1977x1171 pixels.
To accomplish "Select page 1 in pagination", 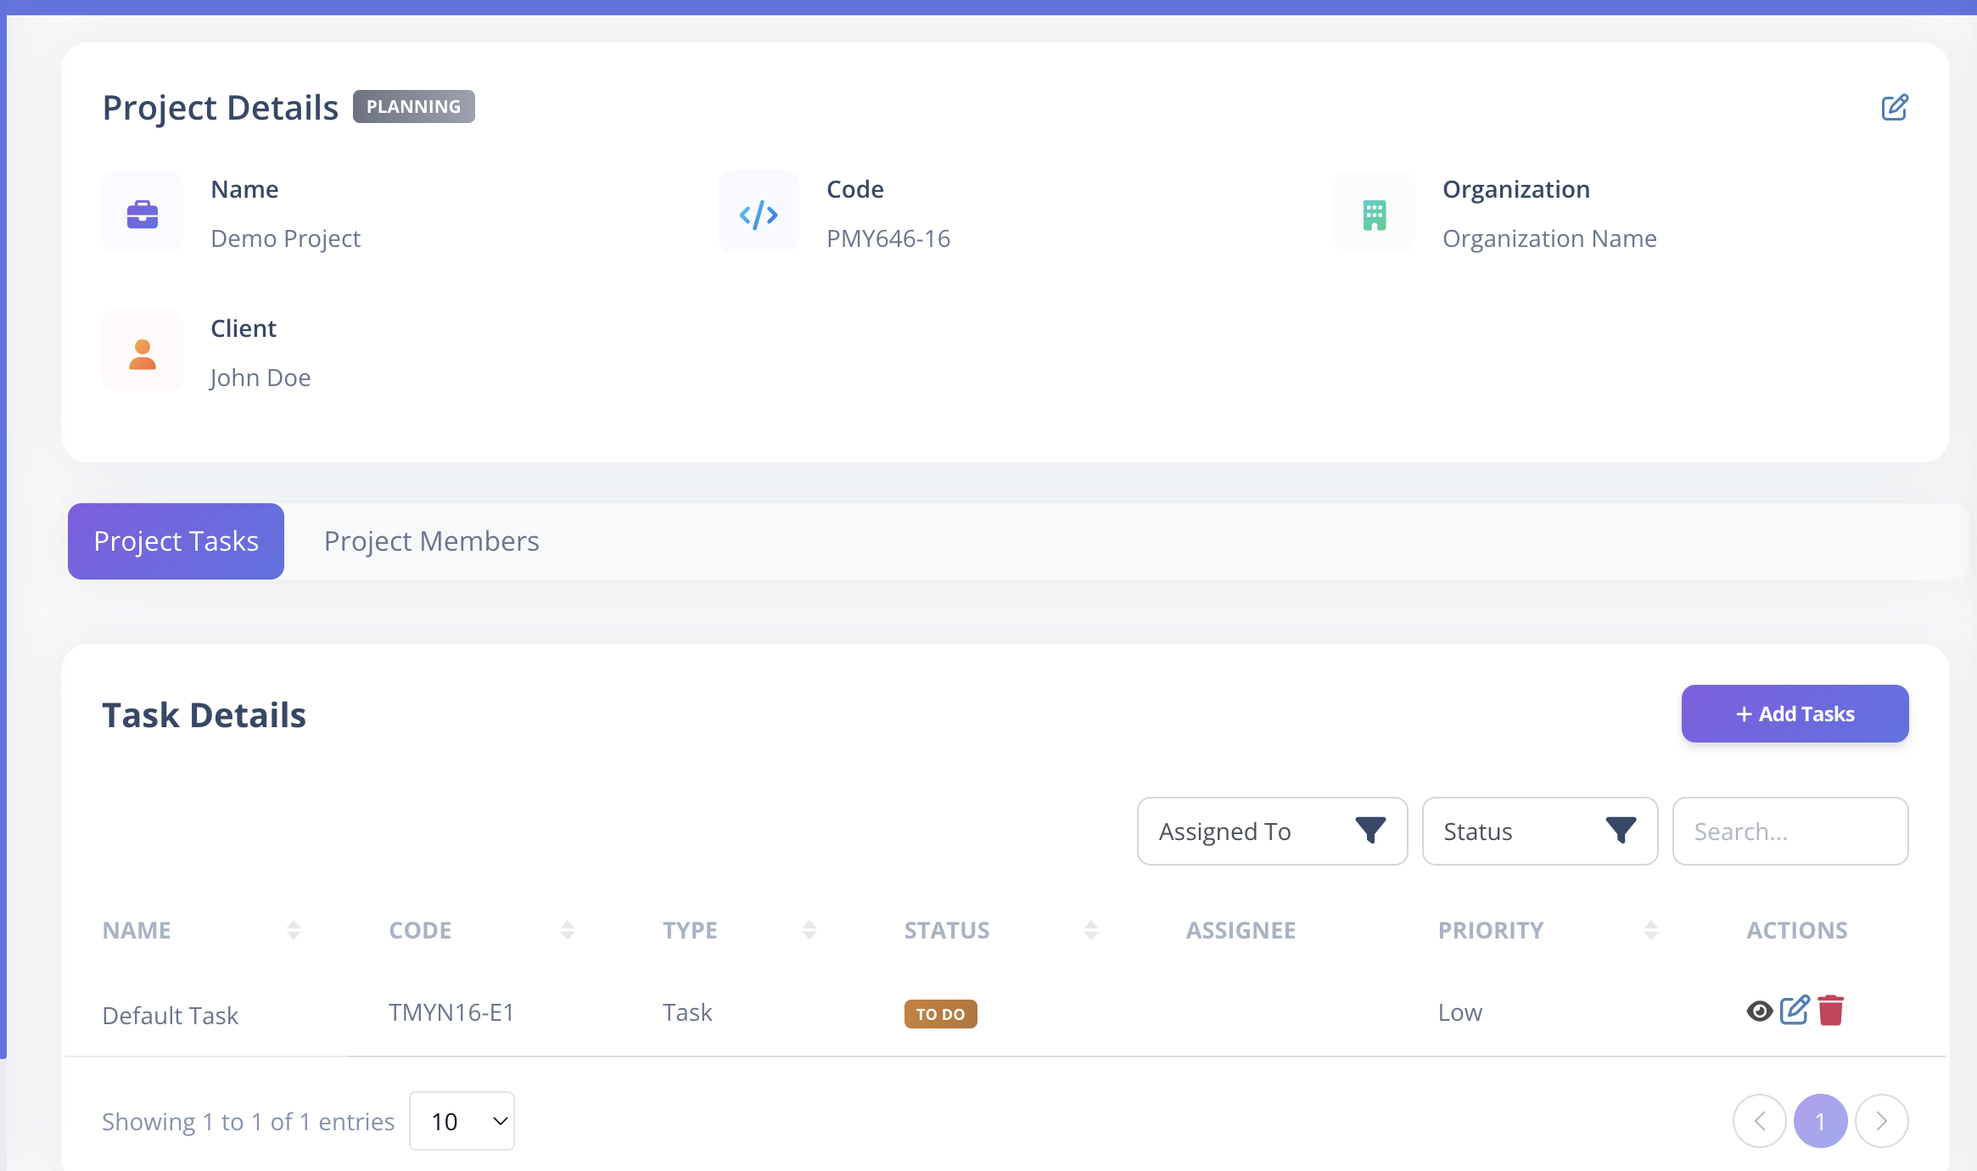I will pyautogui.click(x=1820, y=1121).
